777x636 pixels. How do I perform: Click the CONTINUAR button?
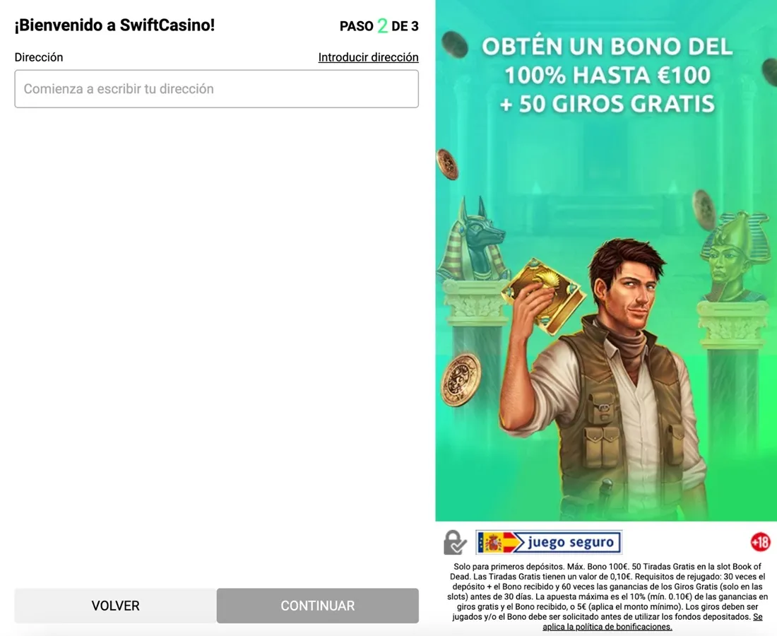click(318, 606)
